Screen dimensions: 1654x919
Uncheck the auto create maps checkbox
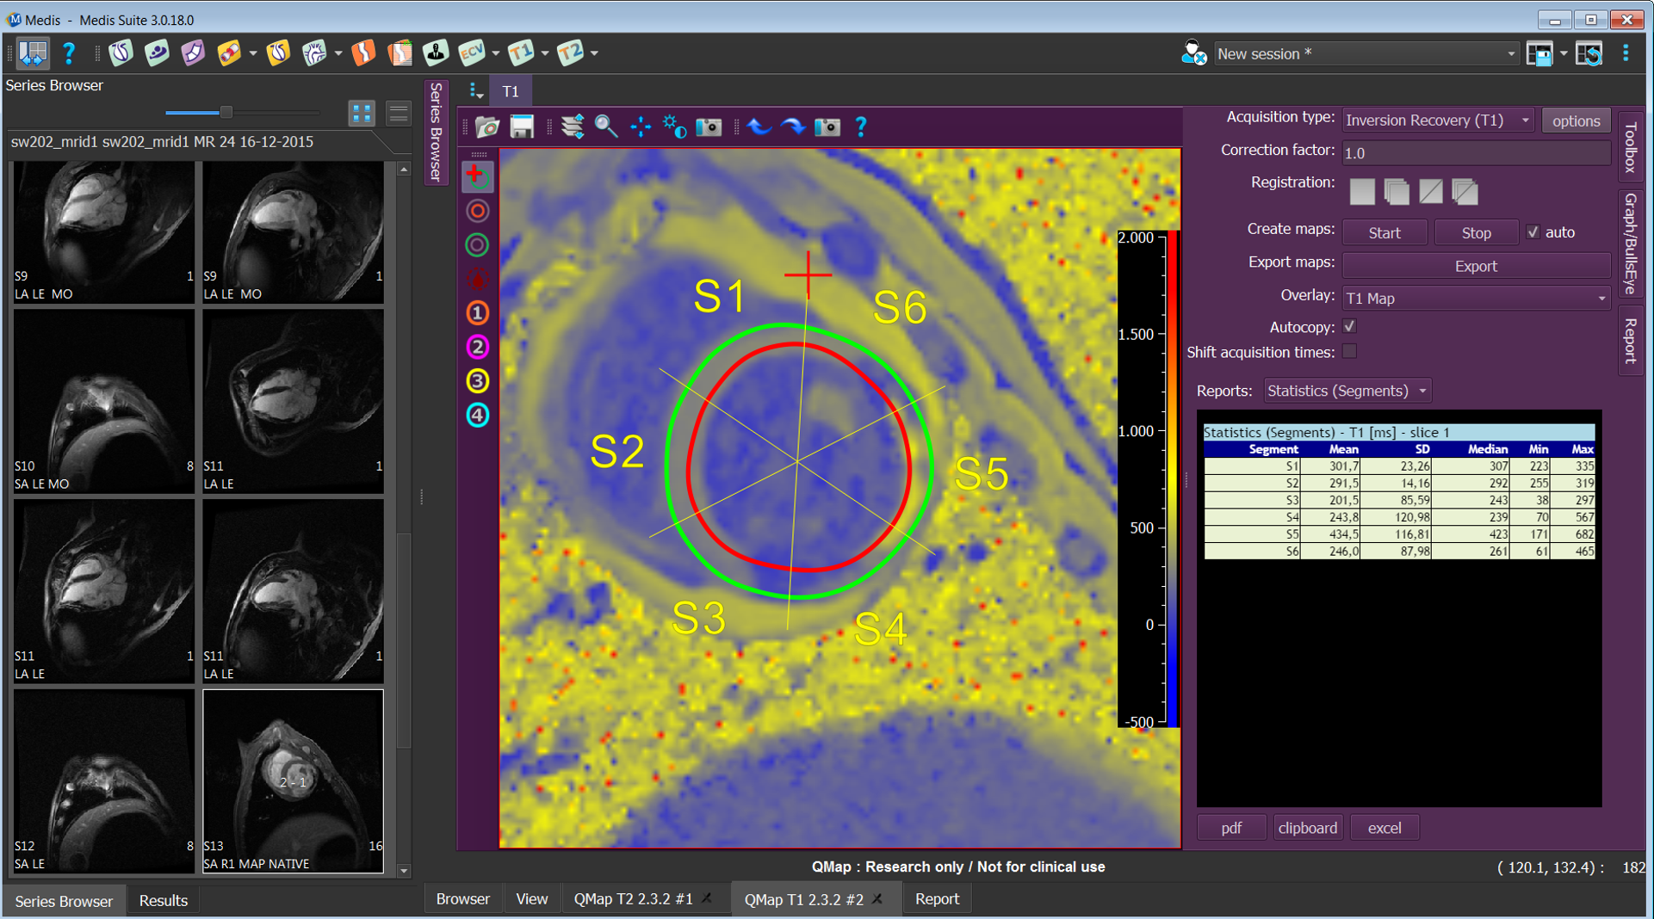1533,232
